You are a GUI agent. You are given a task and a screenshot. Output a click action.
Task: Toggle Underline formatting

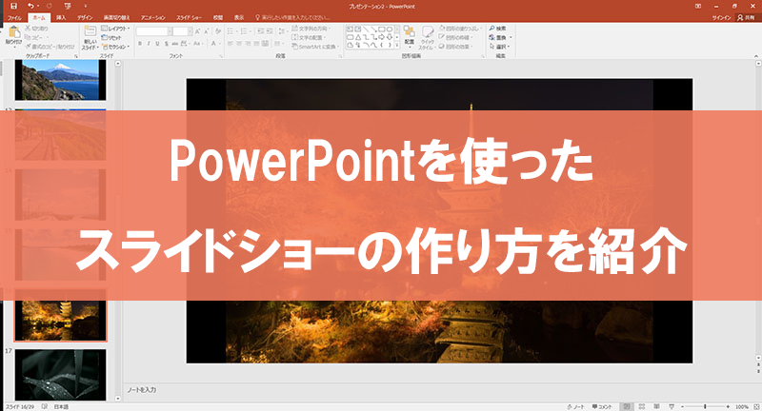[157, 44]
